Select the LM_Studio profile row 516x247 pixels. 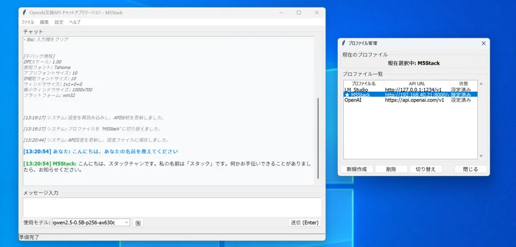click(x=410, y=90)
